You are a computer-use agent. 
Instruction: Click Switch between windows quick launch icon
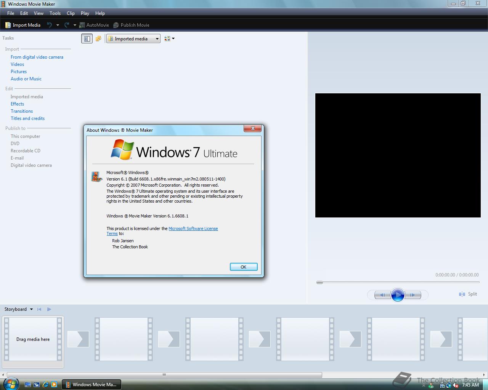[37, 385]
